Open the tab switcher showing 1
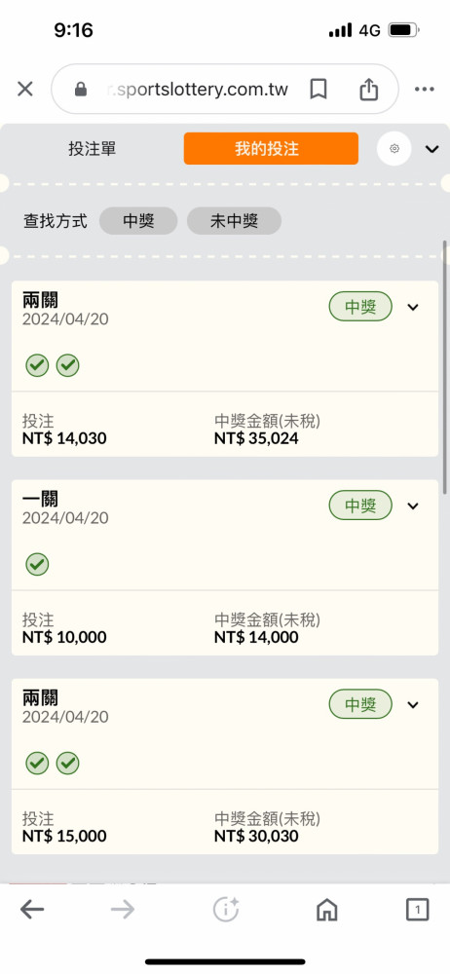Viewport: 450px width, 974px height. 418,910
